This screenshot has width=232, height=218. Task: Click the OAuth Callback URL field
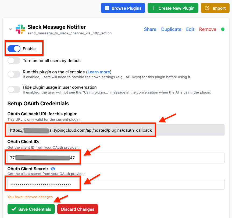116,130
